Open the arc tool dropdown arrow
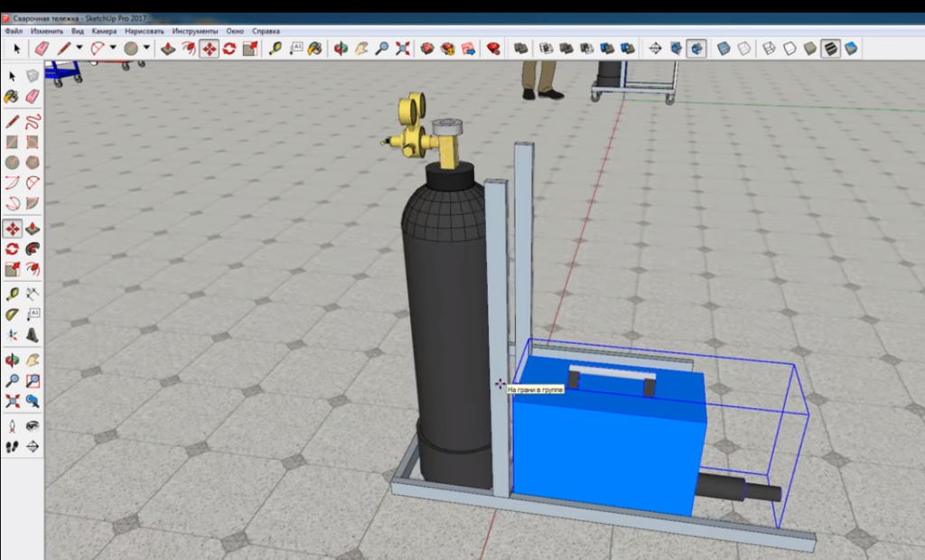The image size is (925, 560). pyautogui.click(x=113, y=48)
